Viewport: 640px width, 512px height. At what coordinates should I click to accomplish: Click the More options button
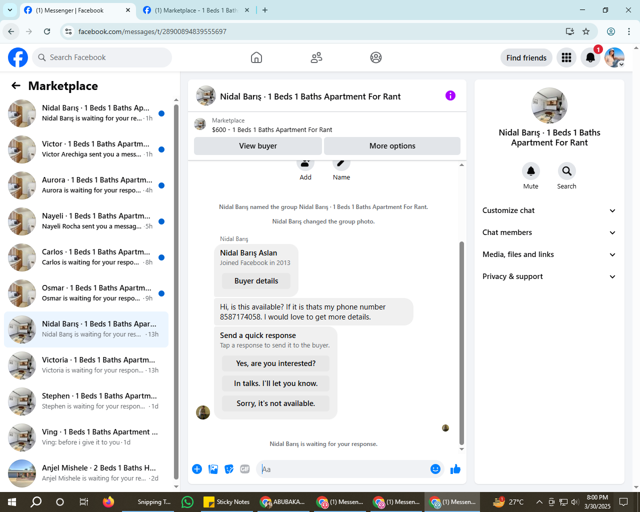click(x=392, y=146)
